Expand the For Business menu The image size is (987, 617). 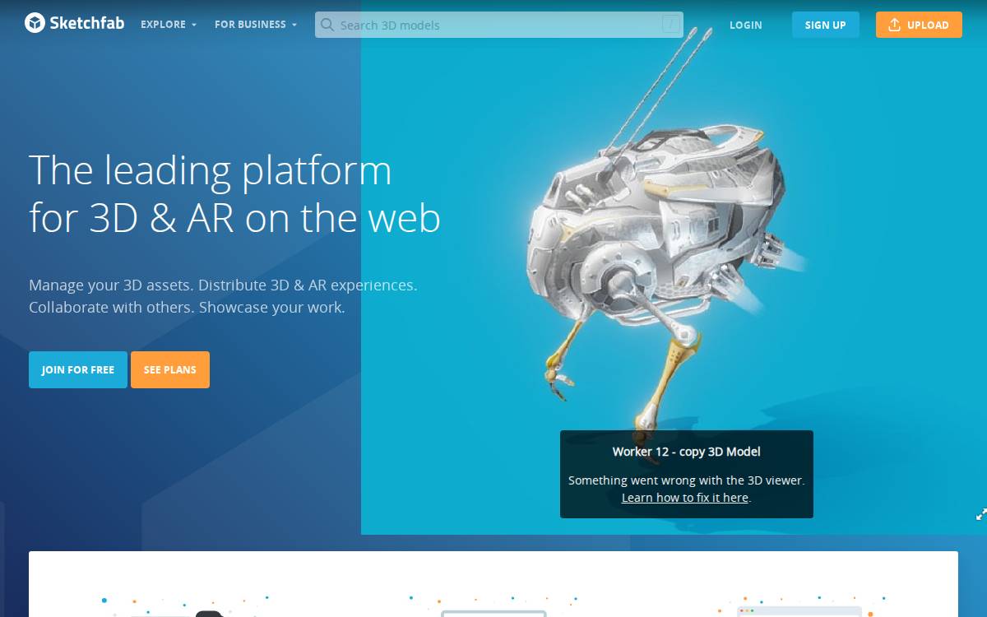point(256,25)
